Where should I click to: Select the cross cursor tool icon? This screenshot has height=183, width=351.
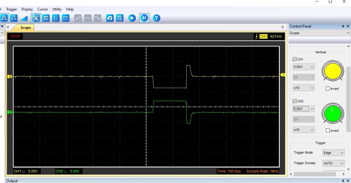(46, 18)
